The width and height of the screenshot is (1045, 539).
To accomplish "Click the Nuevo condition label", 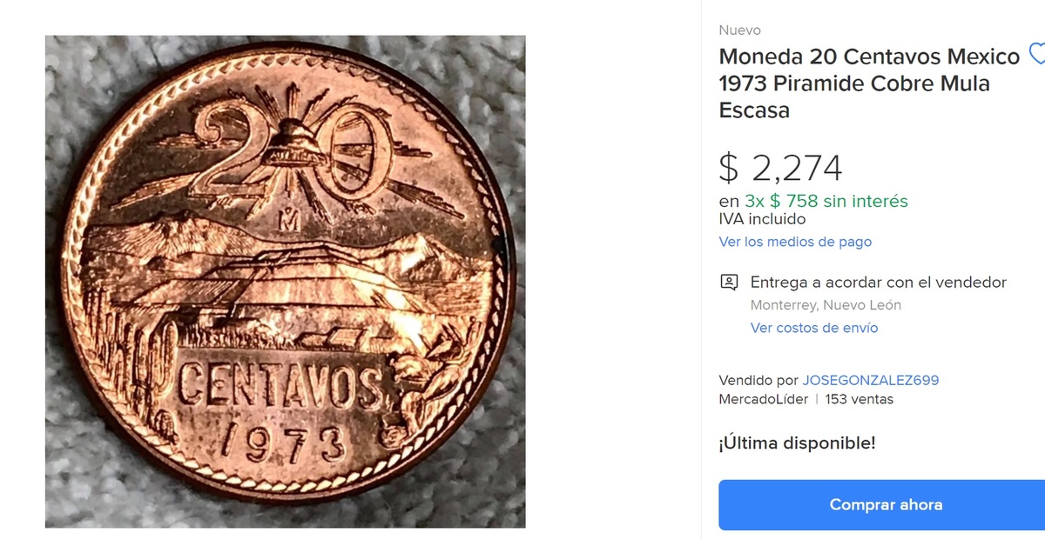I will tap(740, 30).
